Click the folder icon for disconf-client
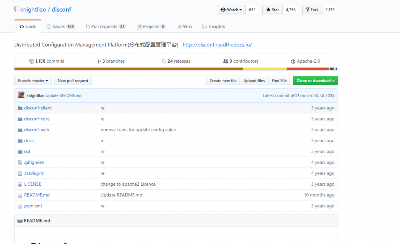This screenshot has height=244, width=400. click(x=20, y=108)
